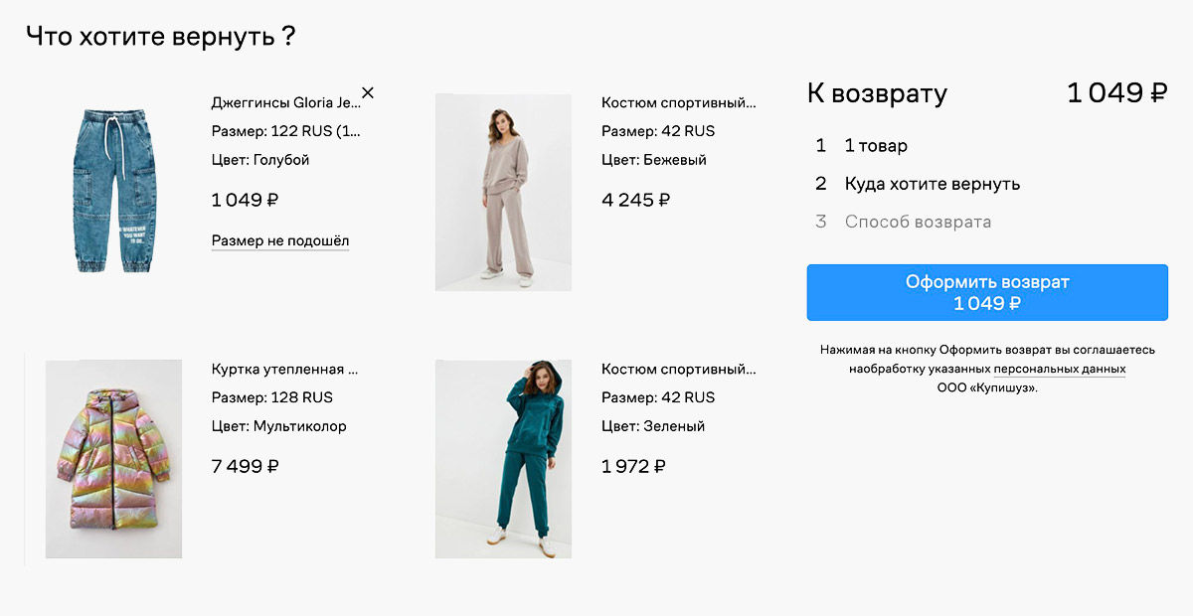Click the green Костюм спортивный title
Viewport: 1193px width, 616px height.
pos(678,369)
